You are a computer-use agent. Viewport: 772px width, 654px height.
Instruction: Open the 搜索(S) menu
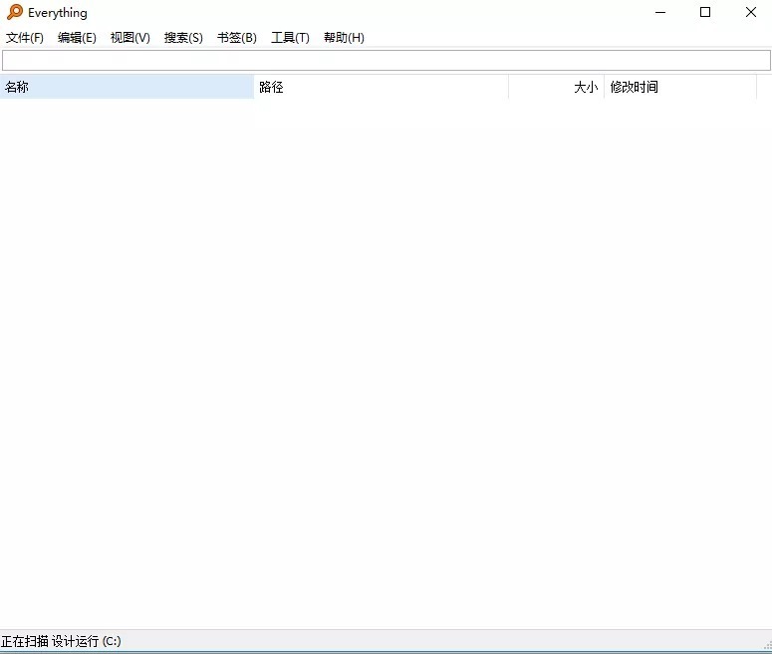(183, 38)
